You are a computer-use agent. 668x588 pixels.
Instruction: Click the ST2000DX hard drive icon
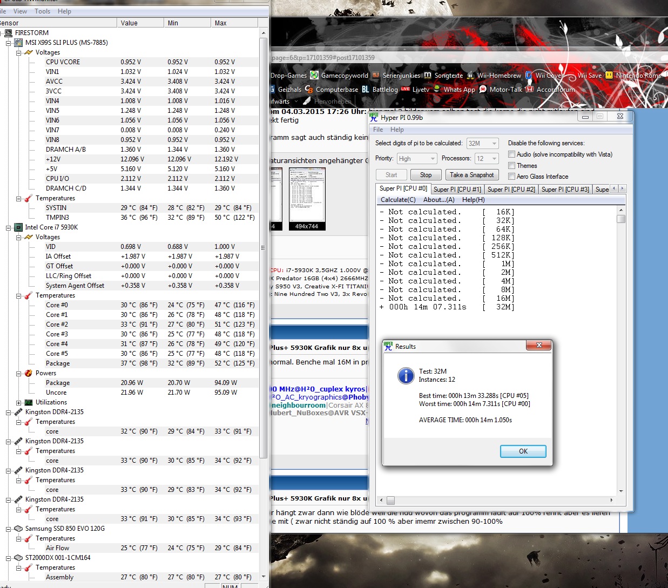click(18, 558)
